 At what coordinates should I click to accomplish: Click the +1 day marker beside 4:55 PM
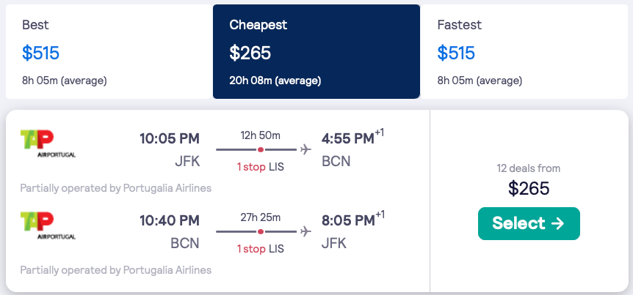tap(380, 132)
